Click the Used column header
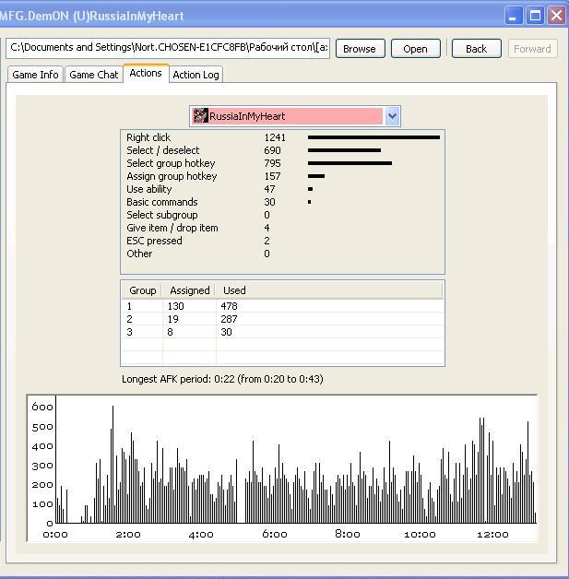This screenshot has height=579, width=569. [x=234, y=290]
